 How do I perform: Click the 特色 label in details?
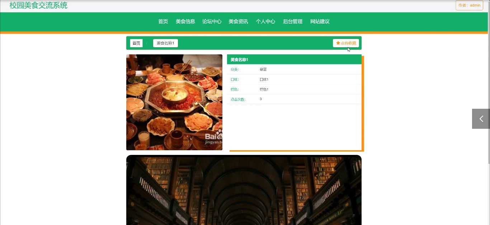click(235, 89)
